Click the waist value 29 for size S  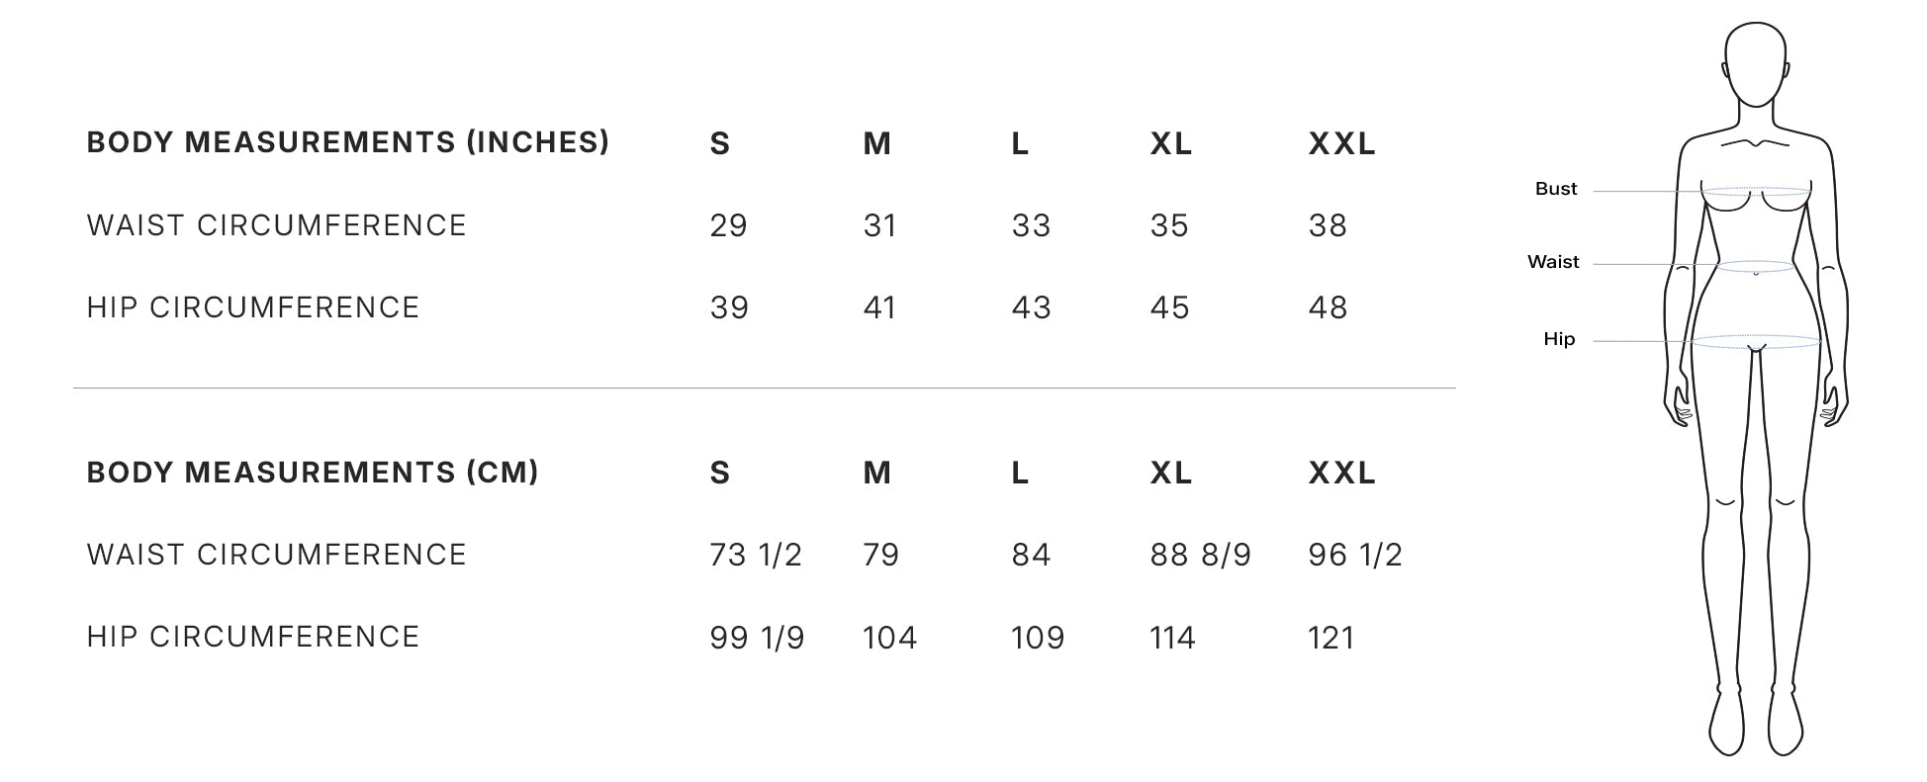pos(728,226)
